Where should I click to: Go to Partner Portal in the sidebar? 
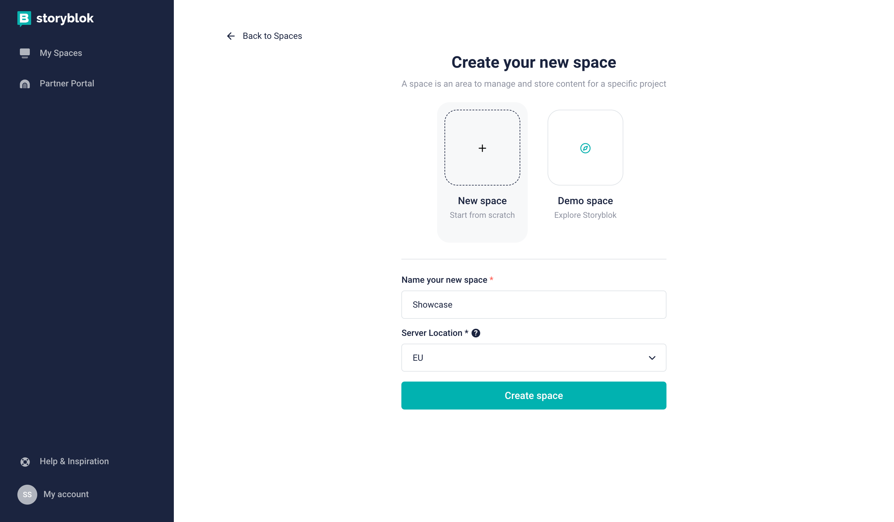pos(67,84)
